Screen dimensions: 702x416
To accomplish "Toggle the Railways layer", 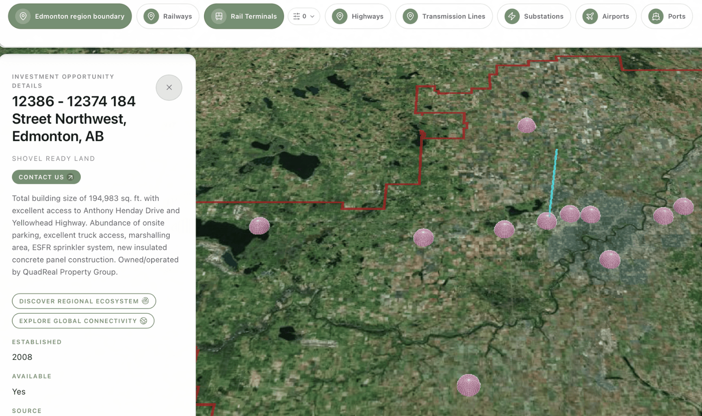I will tap(168, 16).
